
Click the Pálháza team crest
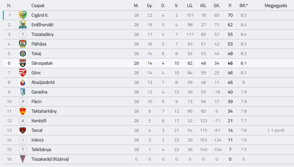[23, 44]
